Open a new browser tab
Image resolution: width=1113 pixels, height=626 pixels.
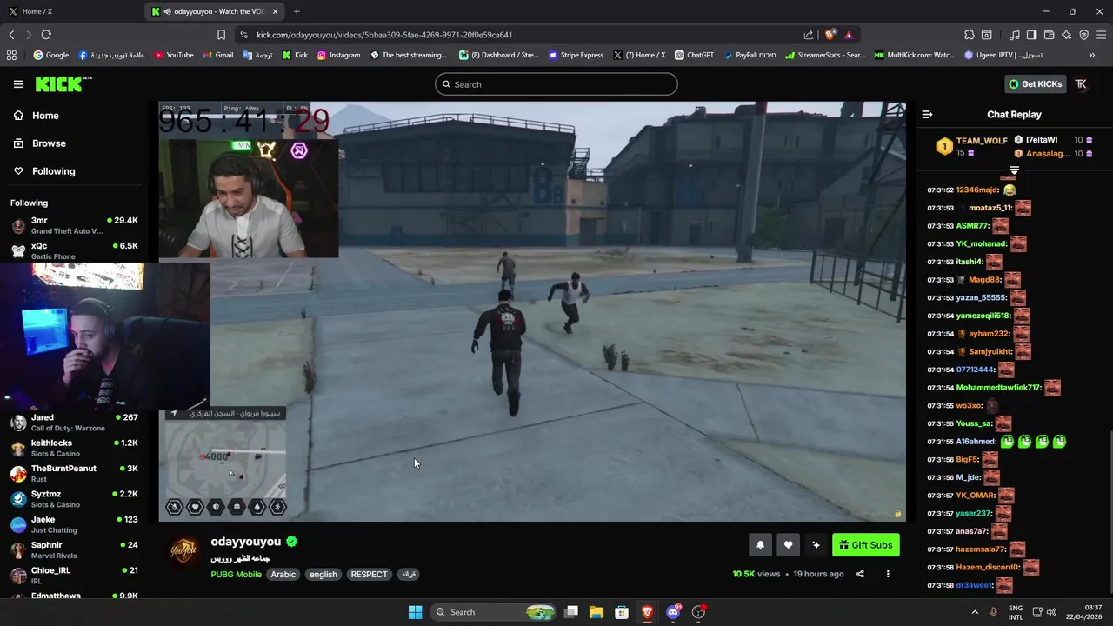[297, 11]
